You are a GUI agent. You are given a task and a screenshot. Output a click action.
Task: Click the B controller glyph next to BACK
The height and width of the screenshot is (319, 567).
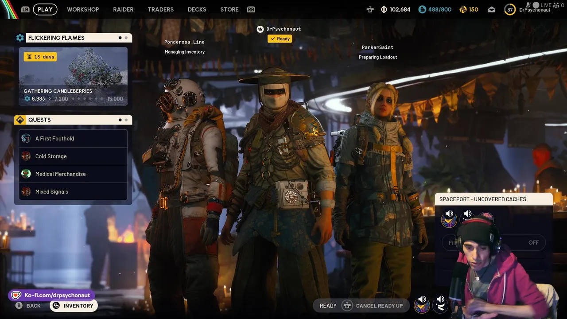[x=19, y=306]
